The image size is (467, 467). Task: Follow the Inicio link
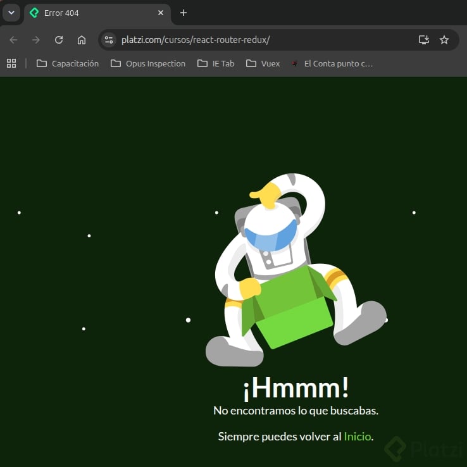tap(357, 437)
